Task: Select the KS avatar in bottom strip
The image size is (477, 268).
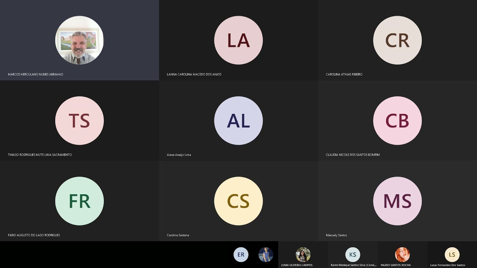Action: tap(353, 255)
